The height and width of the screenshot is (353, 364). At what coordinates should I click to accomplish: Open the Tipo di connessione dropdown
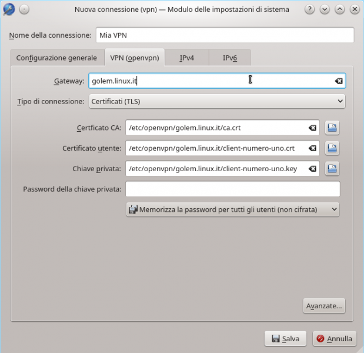(217, 101)
